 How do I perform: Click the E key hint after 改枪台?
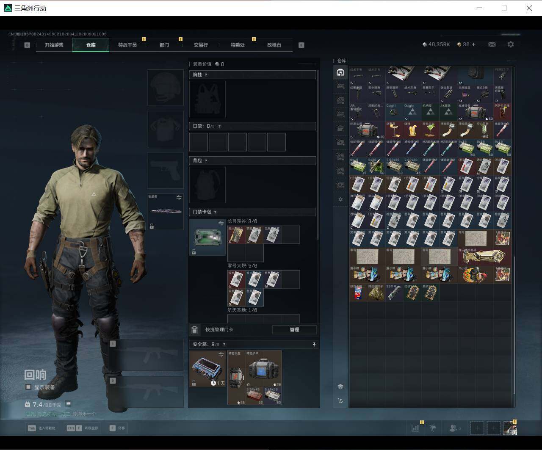pyautogui.click(x=301, y=45)
